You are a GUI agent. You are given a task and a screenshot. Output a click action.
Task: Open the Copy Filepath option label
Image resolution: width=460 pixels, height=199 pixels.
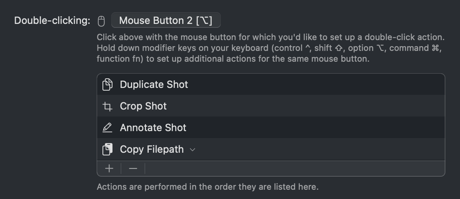152,149
